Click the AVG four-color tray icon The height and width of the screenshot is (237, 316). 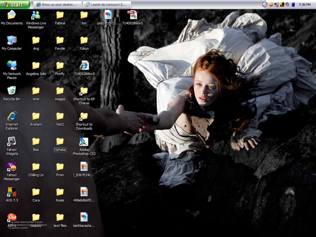(282, 5)
